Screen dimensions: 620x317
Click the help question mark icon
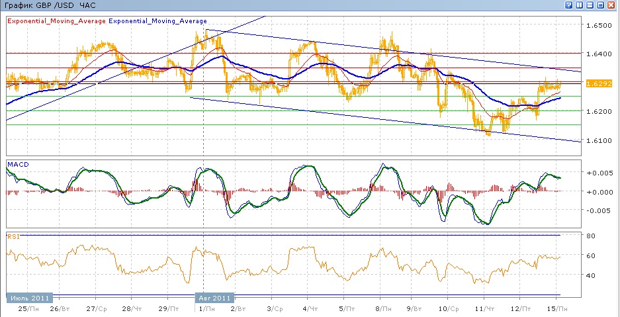pyautogui.click(x=568, y=5)
